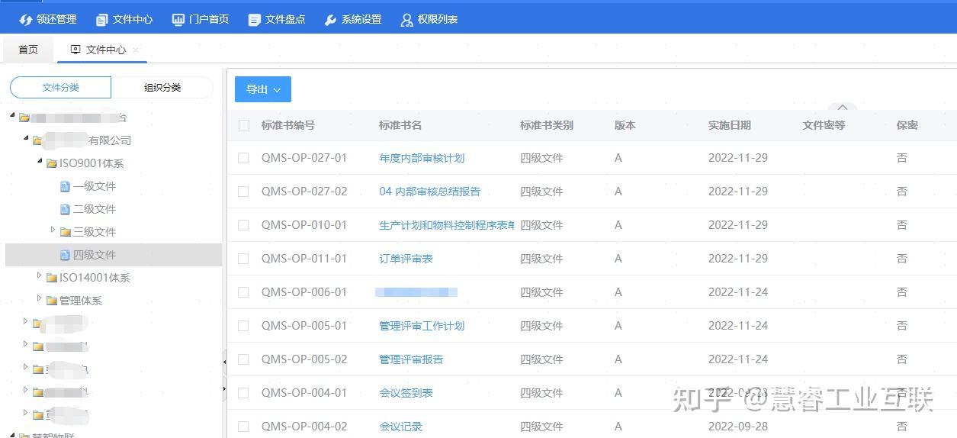Check the row QMS-OP-010-01
The width and height of the screenshot is (957, 438).
pyautogui.click(x=243, y=225)
